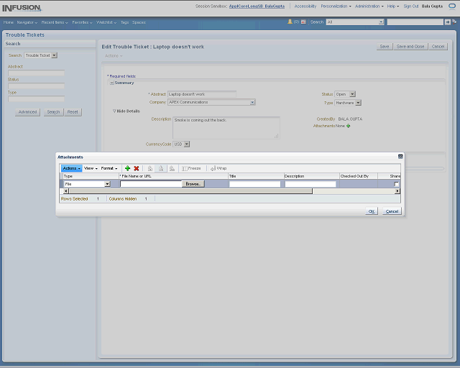This screenshot has height=368, width=460.
Task: Open Actions menu under Edit Trouble Ticket
Action: coord(114,56)
